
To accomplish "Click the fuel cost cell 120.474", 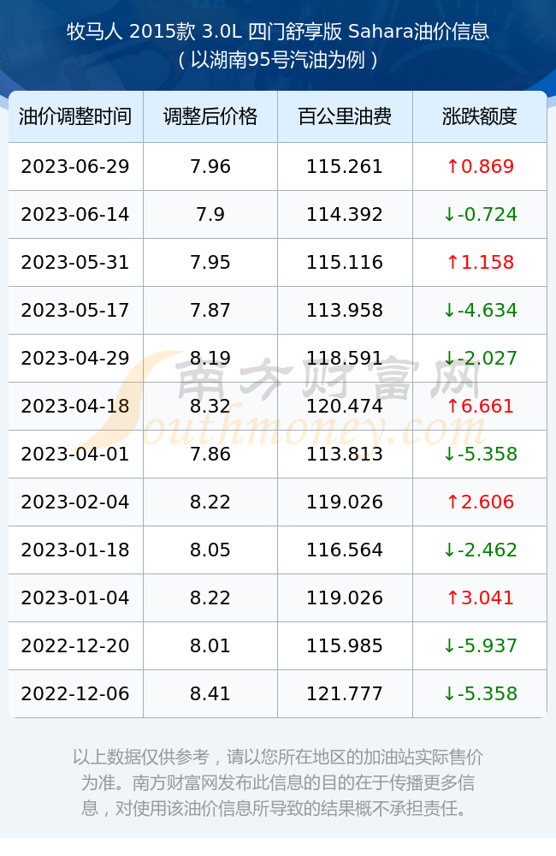I will [x=345, y=406].
